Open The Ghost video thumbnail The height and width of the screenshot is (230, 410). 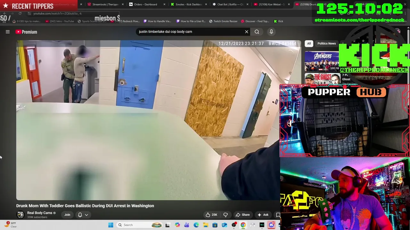pyautogui.click(x=322, y=79)
